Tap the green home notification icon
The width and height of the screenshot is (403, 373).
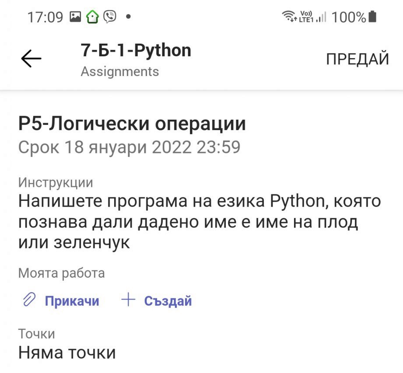point(93,17)
